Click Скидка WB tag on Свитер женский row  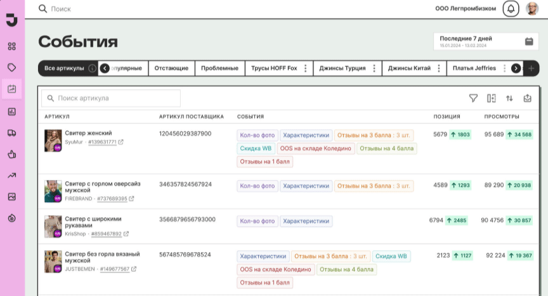click(x=256, y=148)
